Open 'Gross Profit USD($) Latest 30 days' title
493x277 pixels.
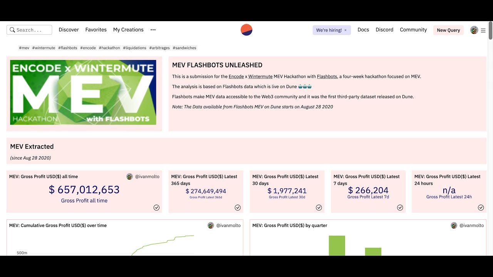[x=285, y=180]
